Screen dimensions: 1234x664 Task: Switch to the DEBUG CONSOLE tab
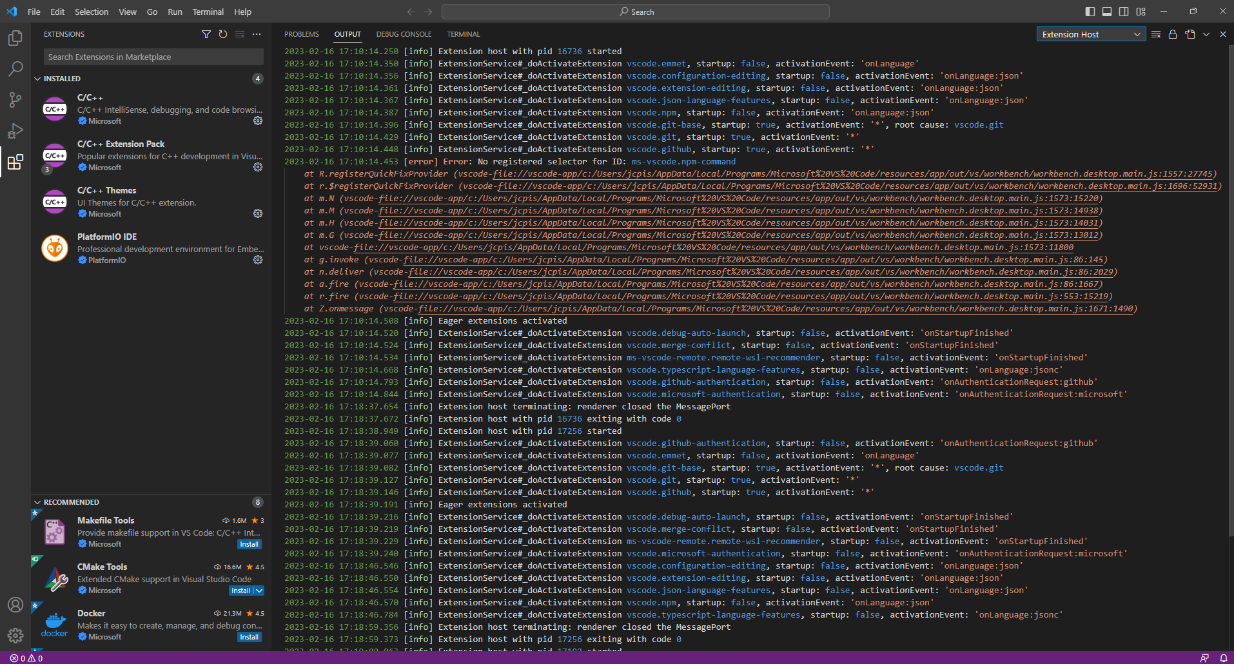tap(404, 34)
